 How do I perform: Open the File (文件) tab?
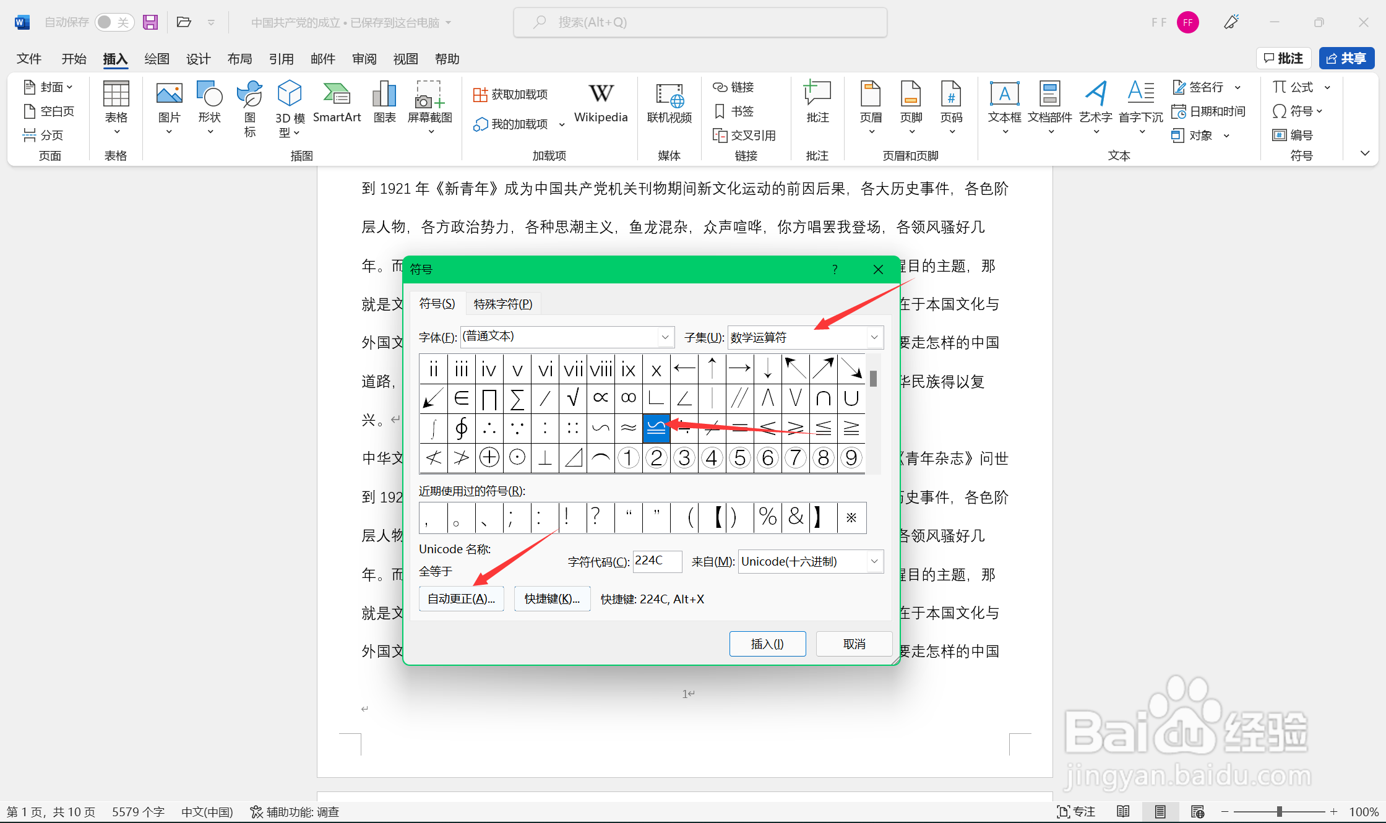click(29, 59)
